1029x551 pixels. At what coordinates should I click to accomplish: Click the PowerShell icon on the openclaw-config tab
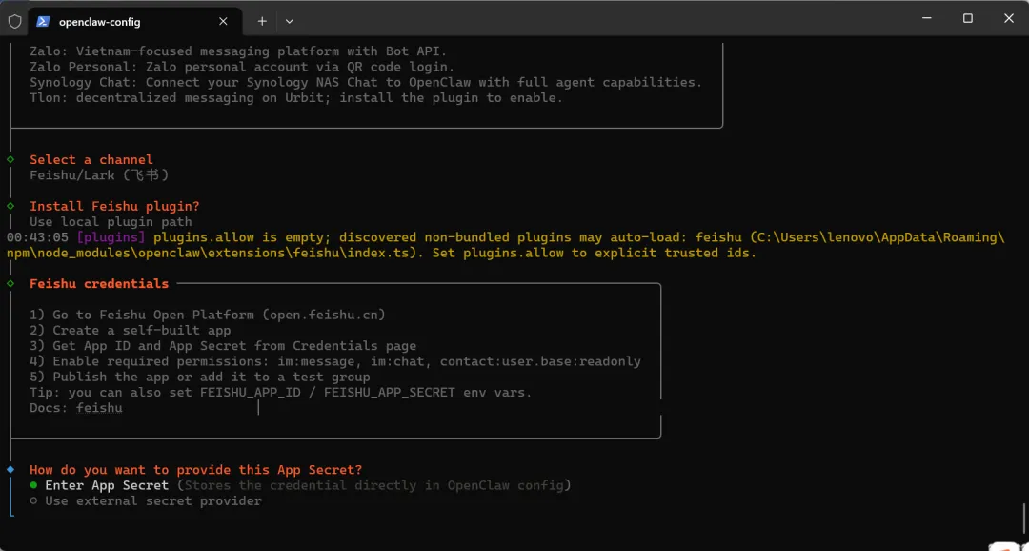point(43,21)
